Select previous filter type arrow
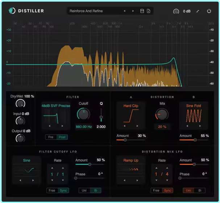The image size is (220, 203). 50,126
